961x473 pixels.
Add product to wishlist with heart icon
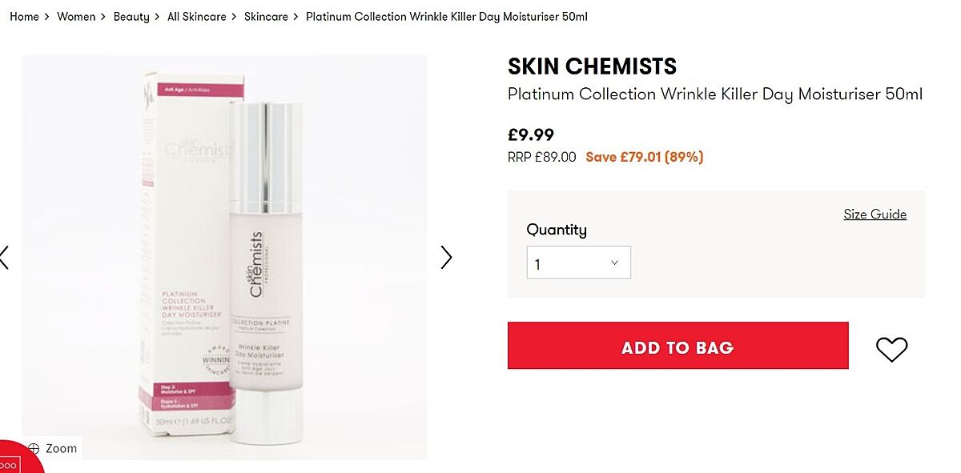click(891, 349)
